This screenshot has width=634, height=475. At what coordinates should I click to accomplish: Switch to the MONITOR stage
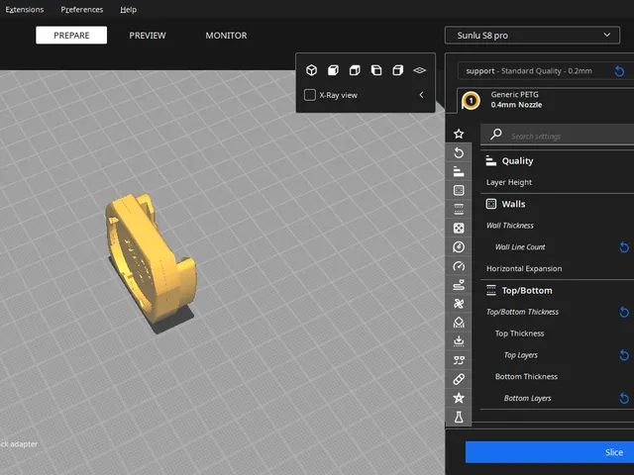pyautogui.click(x=226, y=36)
